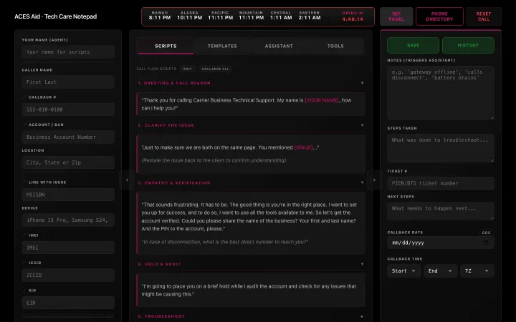This screenshot has height=322, width=516.
Task: Collapse the Greeting & Call Reason section
Action: coord(362,83)
